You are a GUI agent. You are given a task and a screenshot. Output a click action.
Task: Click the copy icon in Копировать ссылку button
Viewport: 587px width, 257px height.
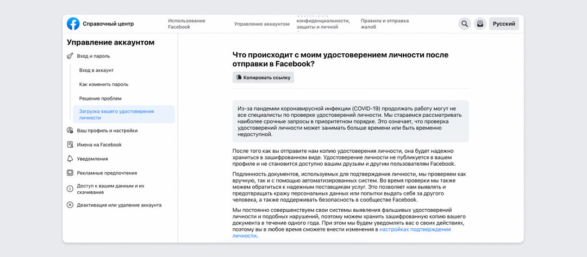(x=239, y=78)
